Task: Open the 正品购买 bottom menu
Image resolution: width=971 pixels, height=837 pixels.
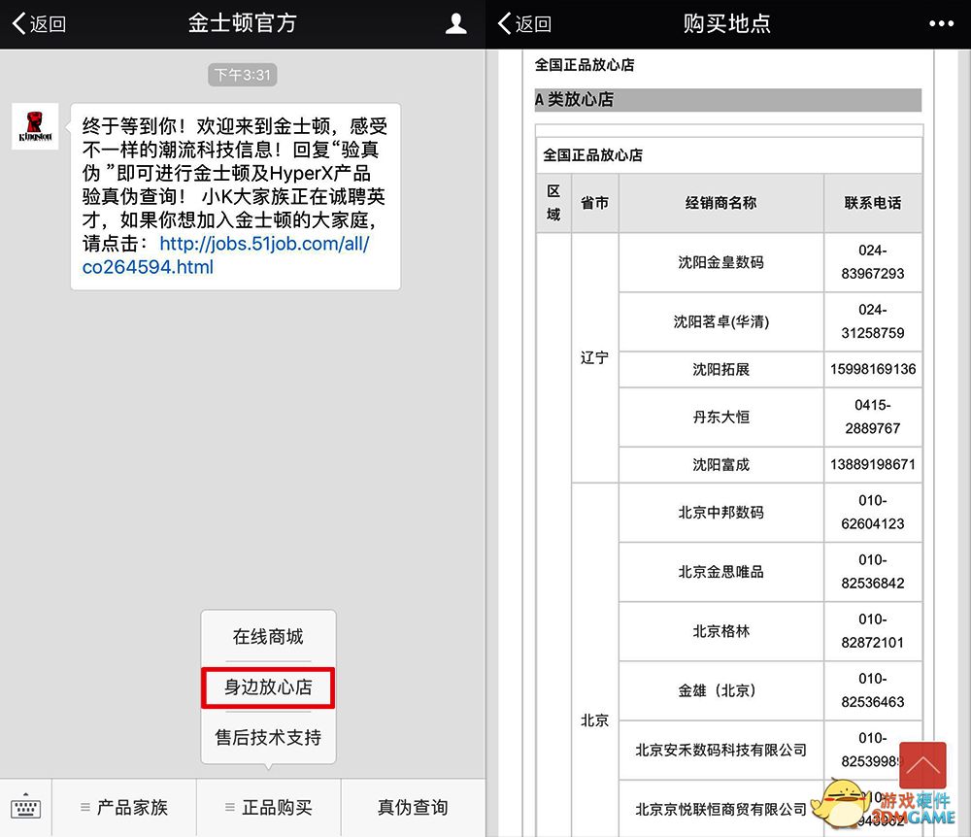Action: [x=269, y=807]
